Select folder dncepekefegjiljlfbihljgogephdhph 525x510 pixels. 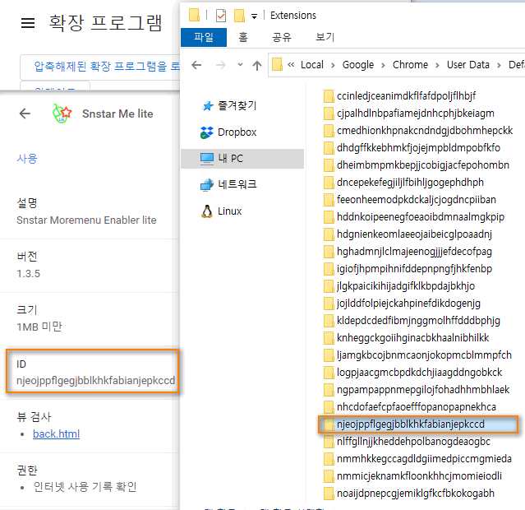click(403, 183)
